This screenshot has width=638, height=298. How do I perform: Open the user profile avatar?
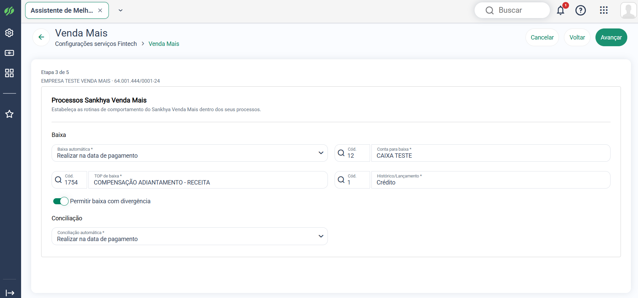click(628, 10)
